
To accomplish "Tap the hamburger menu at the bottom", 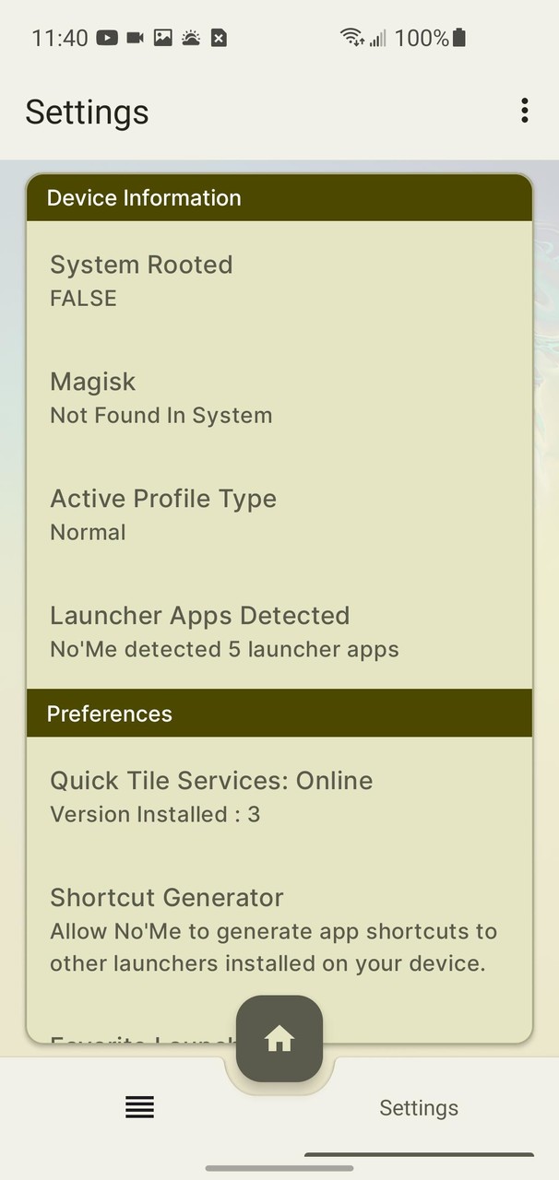I will coord(139,1107).
